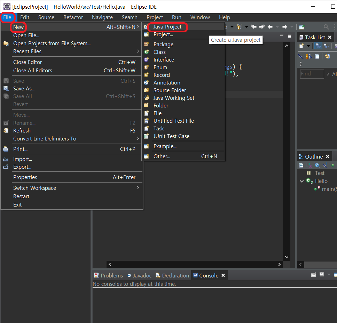This screenshot has width=337, height=323.
Task: Click Synchronize Changed icon in Task List
Action: [327, 56]
